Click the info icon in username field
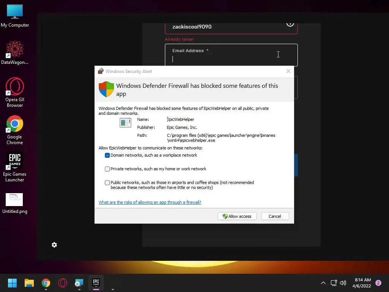Viewport: 389px width, 292px height. [x=290, y=24]
